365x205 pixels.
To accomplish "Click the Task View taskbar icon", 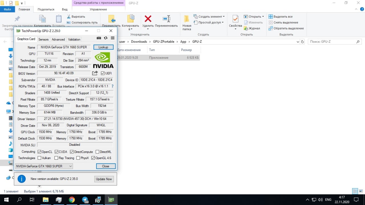I will 32,200.
